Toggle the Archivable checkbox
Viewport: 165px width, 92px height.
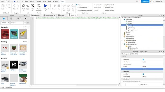tap(143, 60)
